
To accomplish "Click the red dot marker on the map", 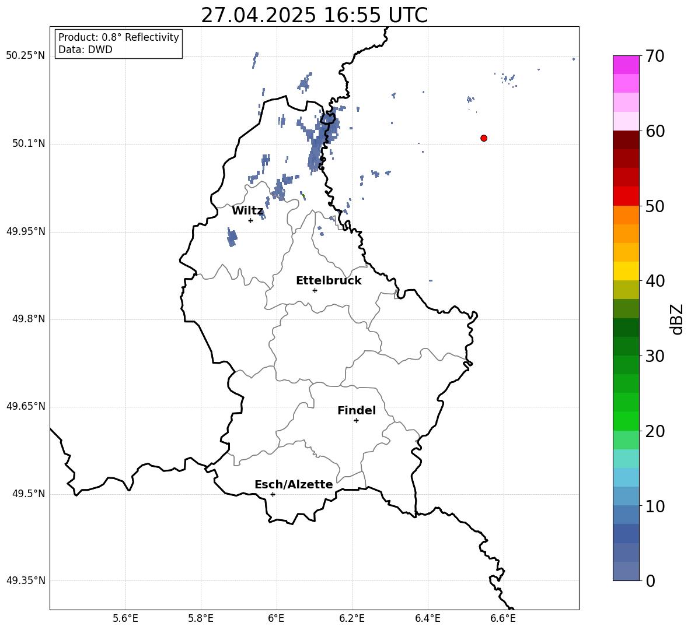I will (x=484, y=138).
